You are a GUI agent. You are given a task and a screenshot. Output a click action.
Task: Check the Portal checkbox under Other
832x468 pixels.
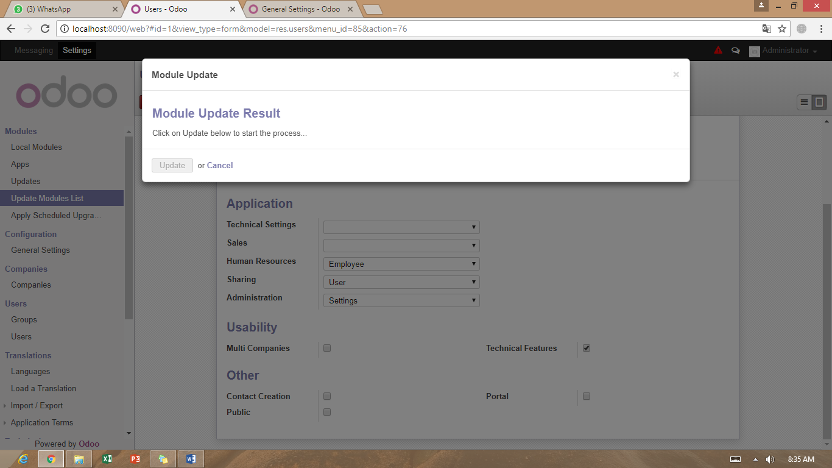click(586, 396)
